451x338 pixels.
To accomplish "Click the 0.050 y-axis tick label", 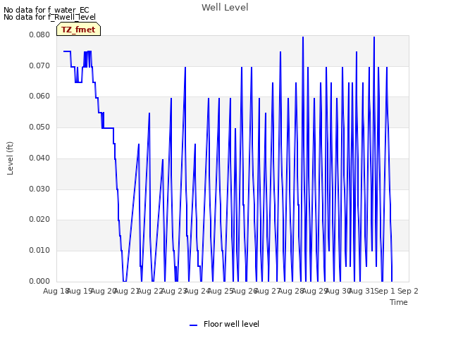I will click(x=39, y=127).
